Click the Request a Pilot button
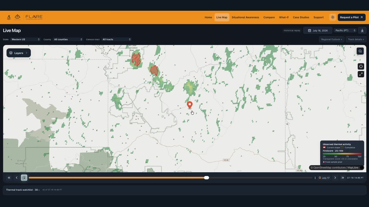Screen dimensions: 369x207 point(352,17)
